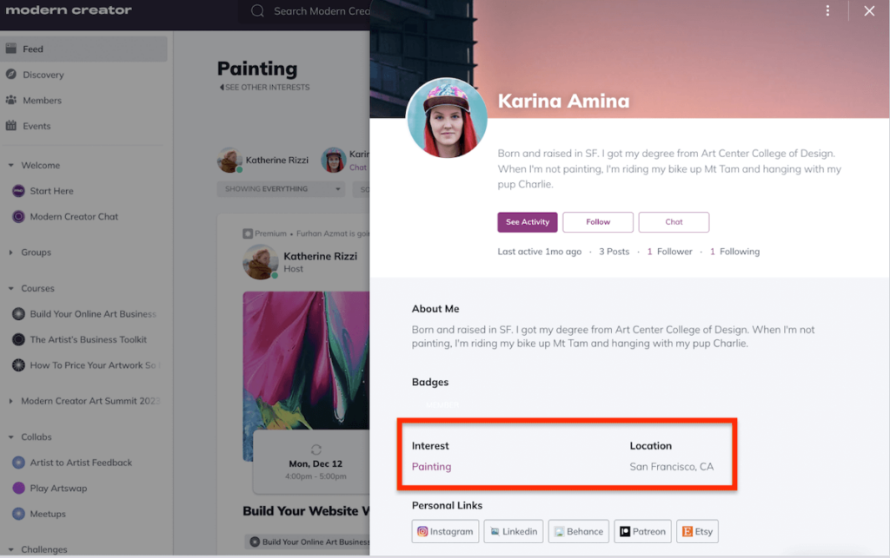Open the Showing Everything dropdown
The image size is (890, 558).
coord(280,188)
